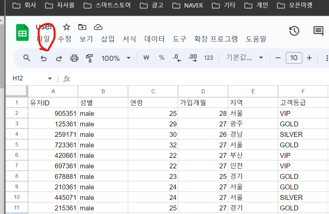The height and width of the screenshot is (214, 329).
Task: Click the spreadsheet title user
Action: click(44, 27)
